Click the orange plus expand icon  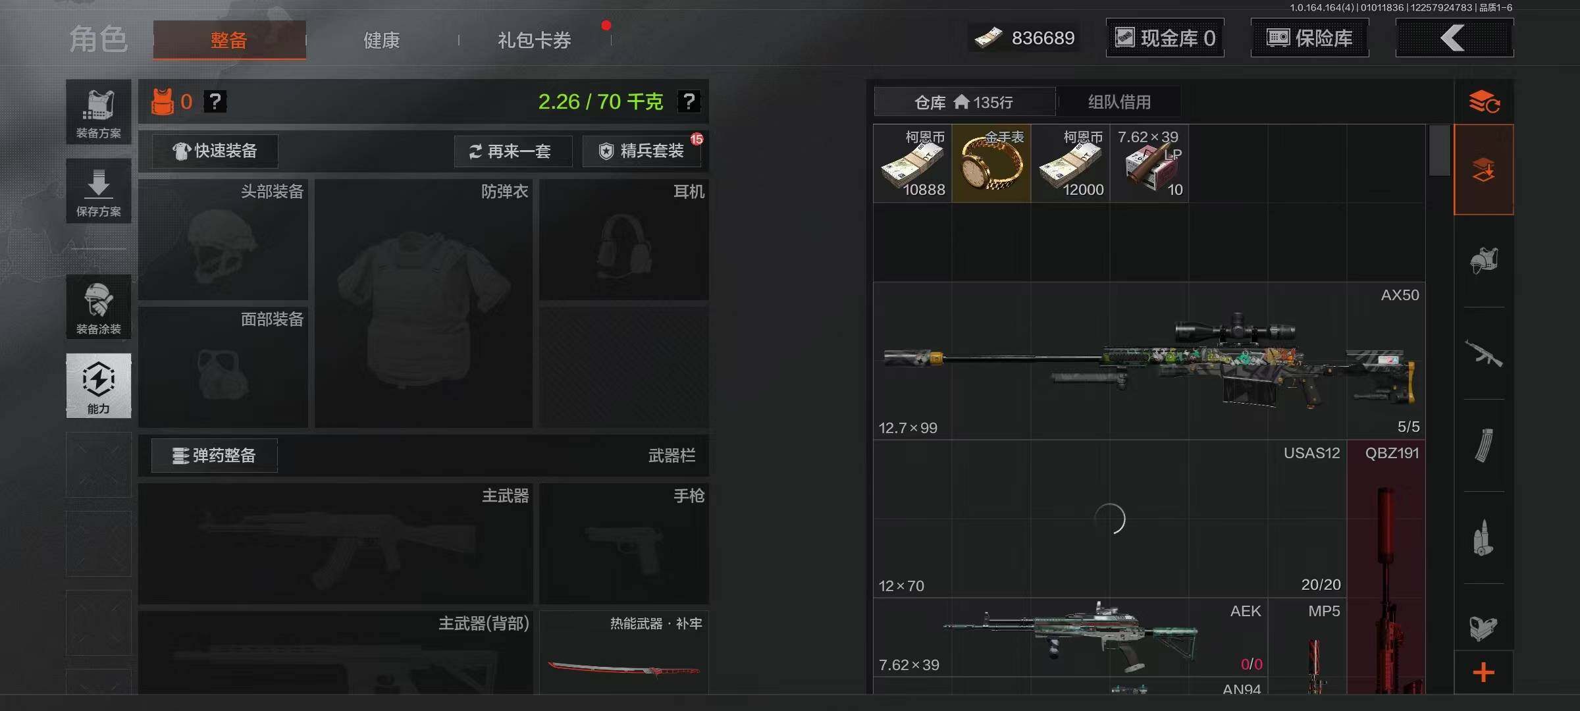point(1484,673)
